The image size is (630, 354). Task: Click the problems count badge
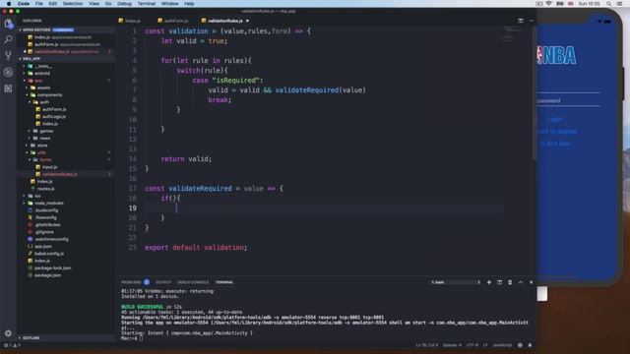147,282
